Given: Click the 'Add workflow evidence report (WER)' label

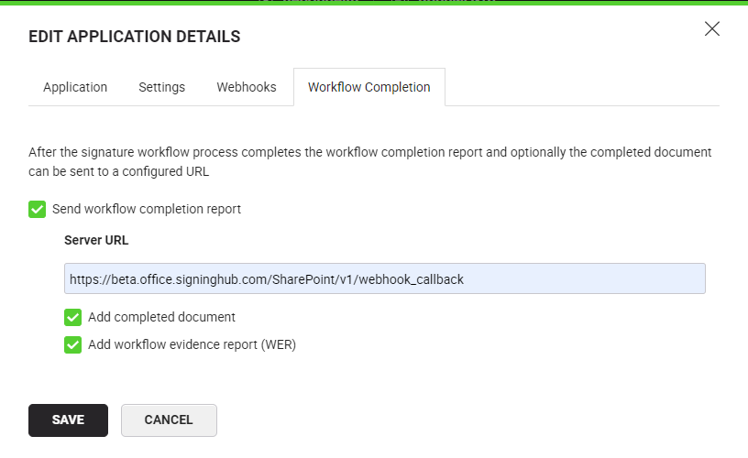Looking at the screenshot, I should point(192,345).
